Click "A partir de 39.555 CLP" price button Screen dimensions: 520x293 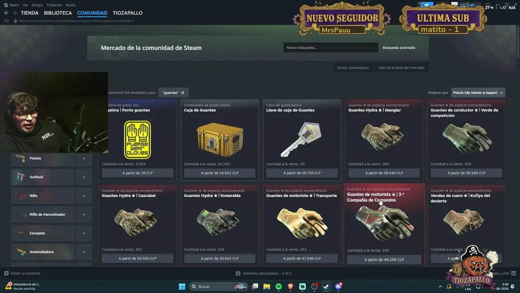138,258
